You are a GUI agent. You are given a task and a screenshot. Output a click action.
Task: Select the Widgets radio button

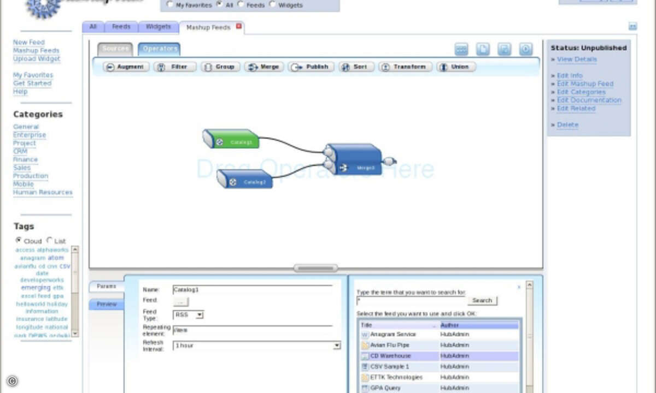[272, 4]
